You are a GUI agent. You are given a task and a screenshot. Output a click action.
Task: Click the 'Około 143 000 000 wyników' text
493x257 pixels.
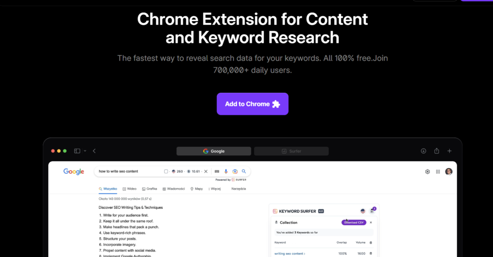click(x=125, y=199)
